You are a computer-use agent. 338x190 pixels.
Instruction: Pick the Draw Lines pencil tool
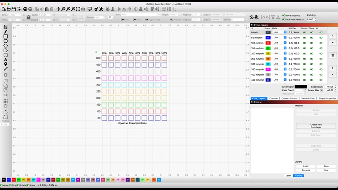5,32
